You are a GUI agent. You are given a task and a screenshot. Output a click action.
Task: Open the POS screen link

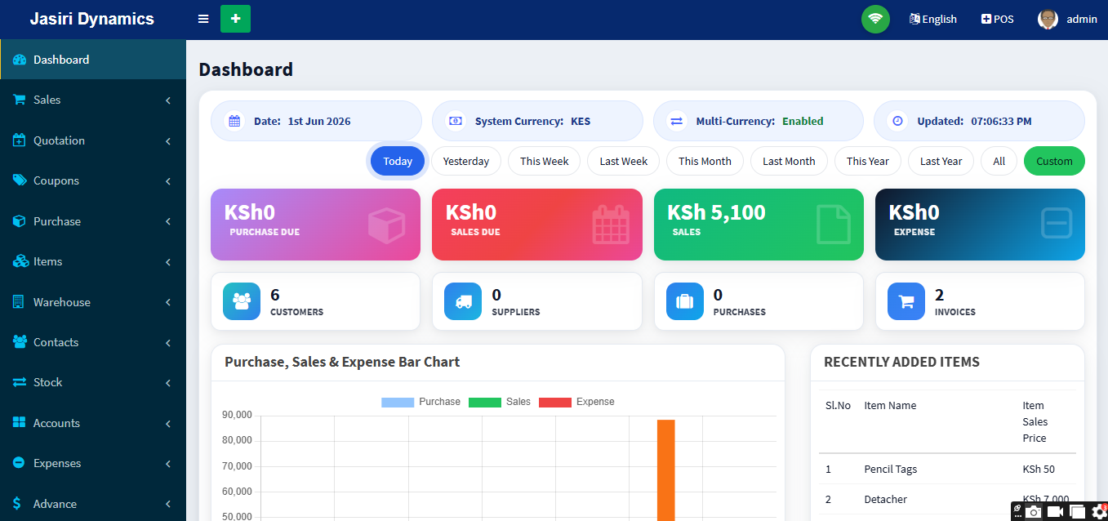tap(998, 19)
